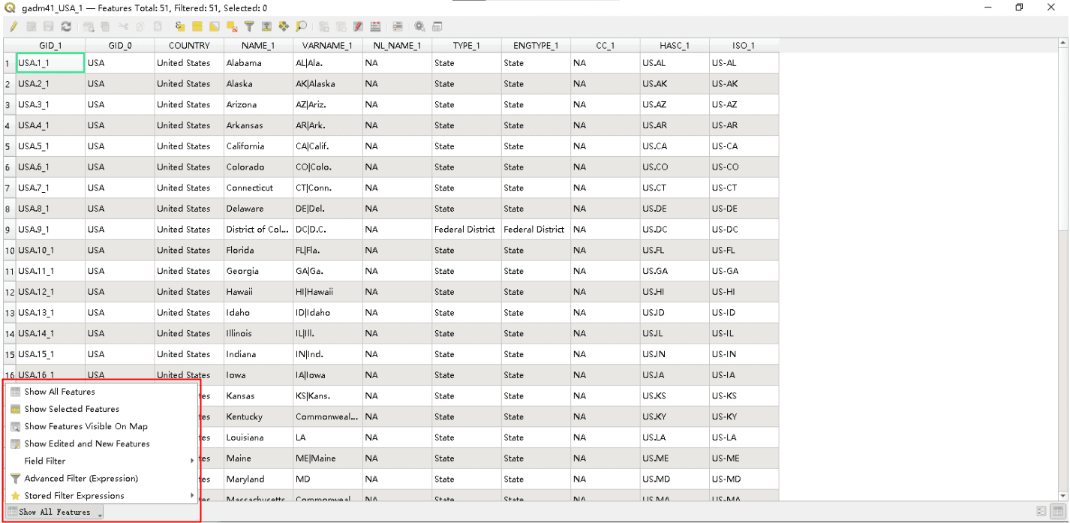1070x523 pixels.
Task: Click the Federal District cell under TYPE_1
Action: point(466,230)
